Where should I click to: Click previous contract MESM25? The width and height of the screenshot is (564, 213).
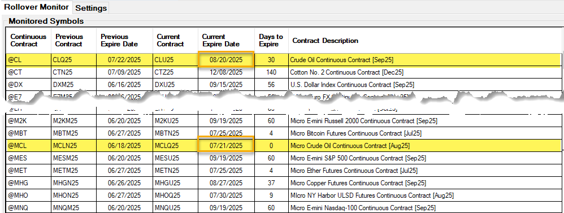click(x=74, y=158)
